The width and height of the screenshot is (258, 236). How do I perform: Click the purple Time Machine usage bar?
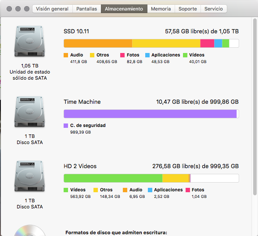point(150,114)
